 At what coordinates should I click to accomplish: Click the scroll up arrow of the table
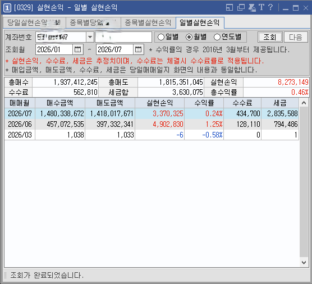pos(304,103)
